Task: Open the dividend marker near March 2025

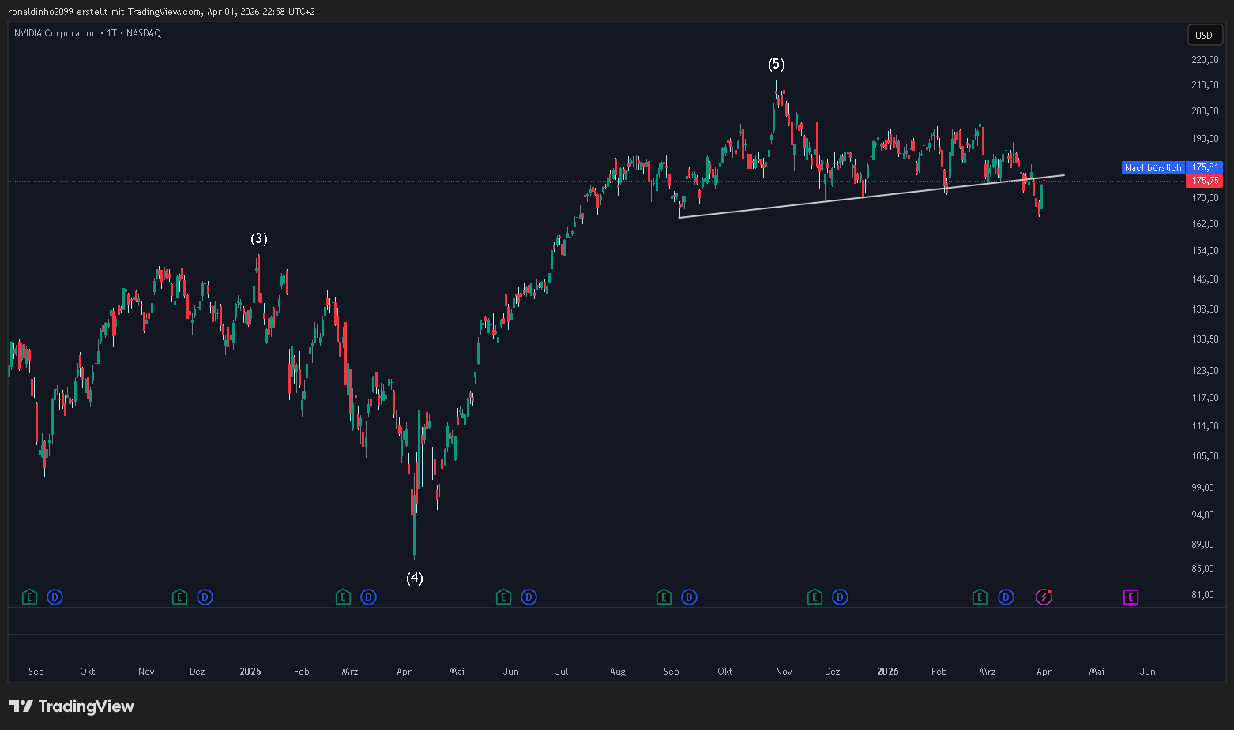Action: point(368,597)
